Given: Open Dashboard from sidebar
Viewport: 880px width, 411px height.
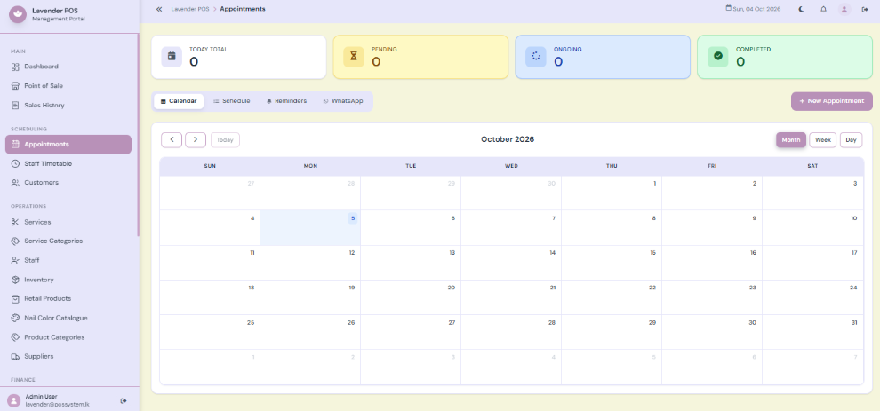Looking at the screenshot, I should (68, 67).
